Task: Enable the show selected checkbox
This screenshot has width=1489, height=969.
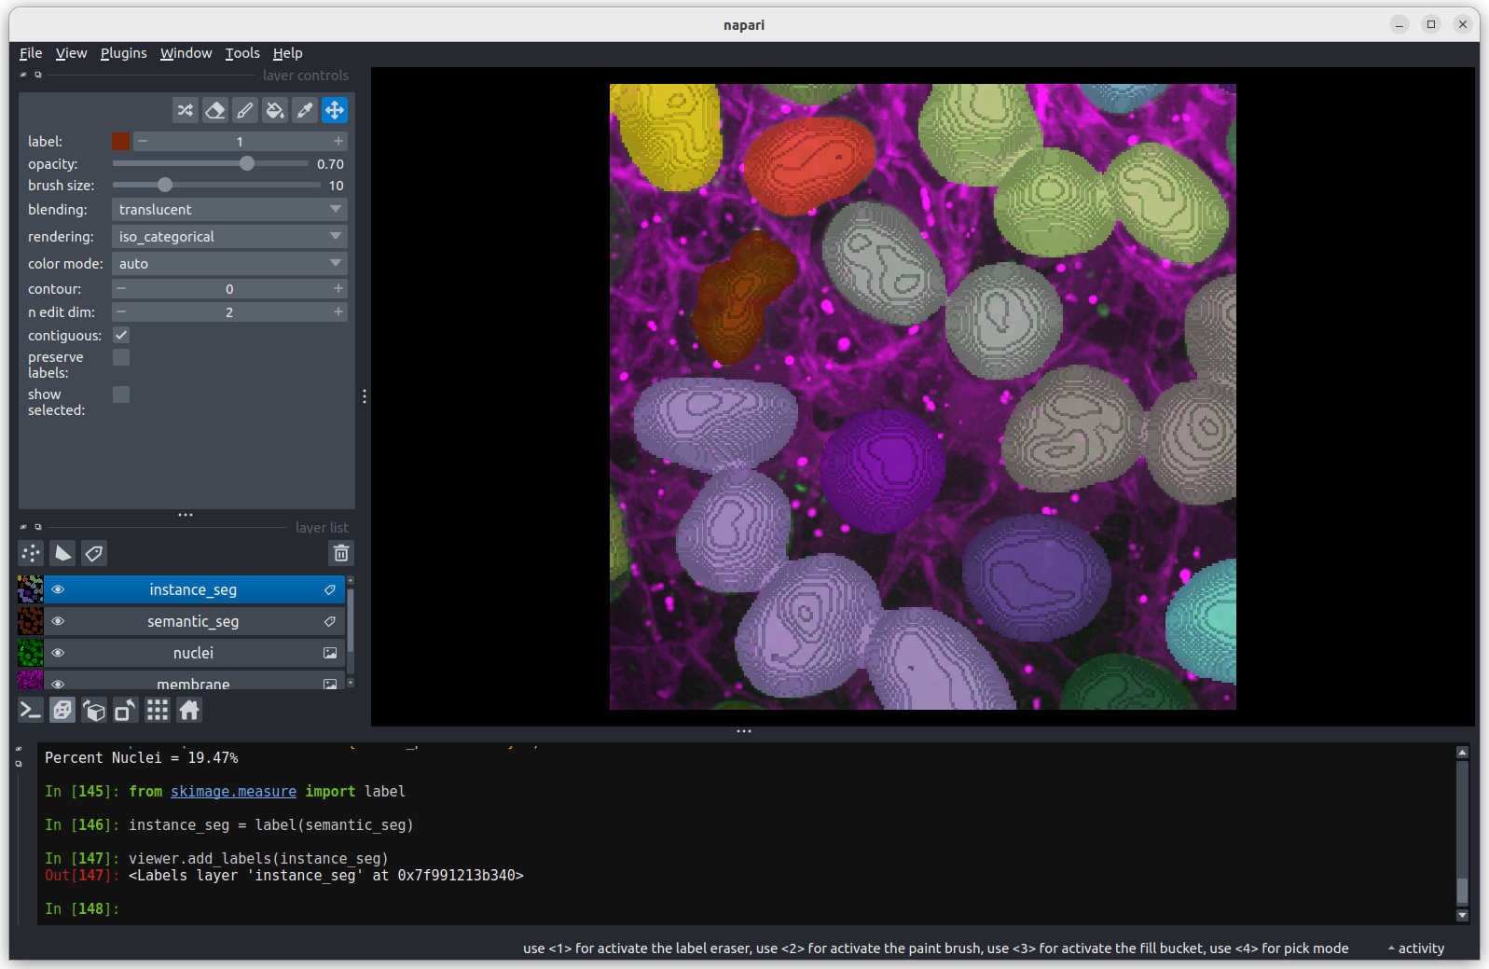Action: pyautogui.click(x=121, y=395)
